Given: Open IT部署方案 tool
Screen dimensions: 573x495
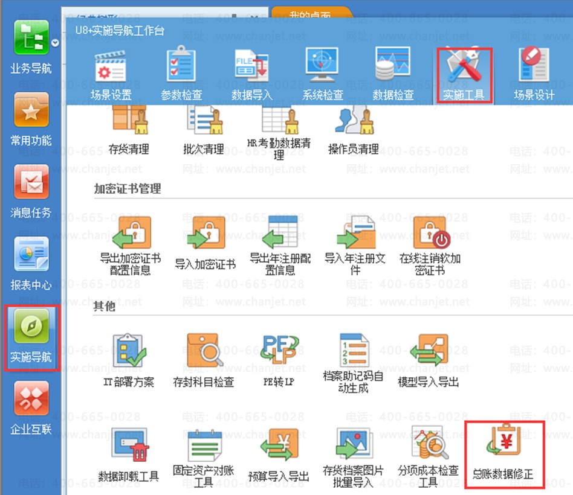Looking at the screenshot, I should coord(129,360).
